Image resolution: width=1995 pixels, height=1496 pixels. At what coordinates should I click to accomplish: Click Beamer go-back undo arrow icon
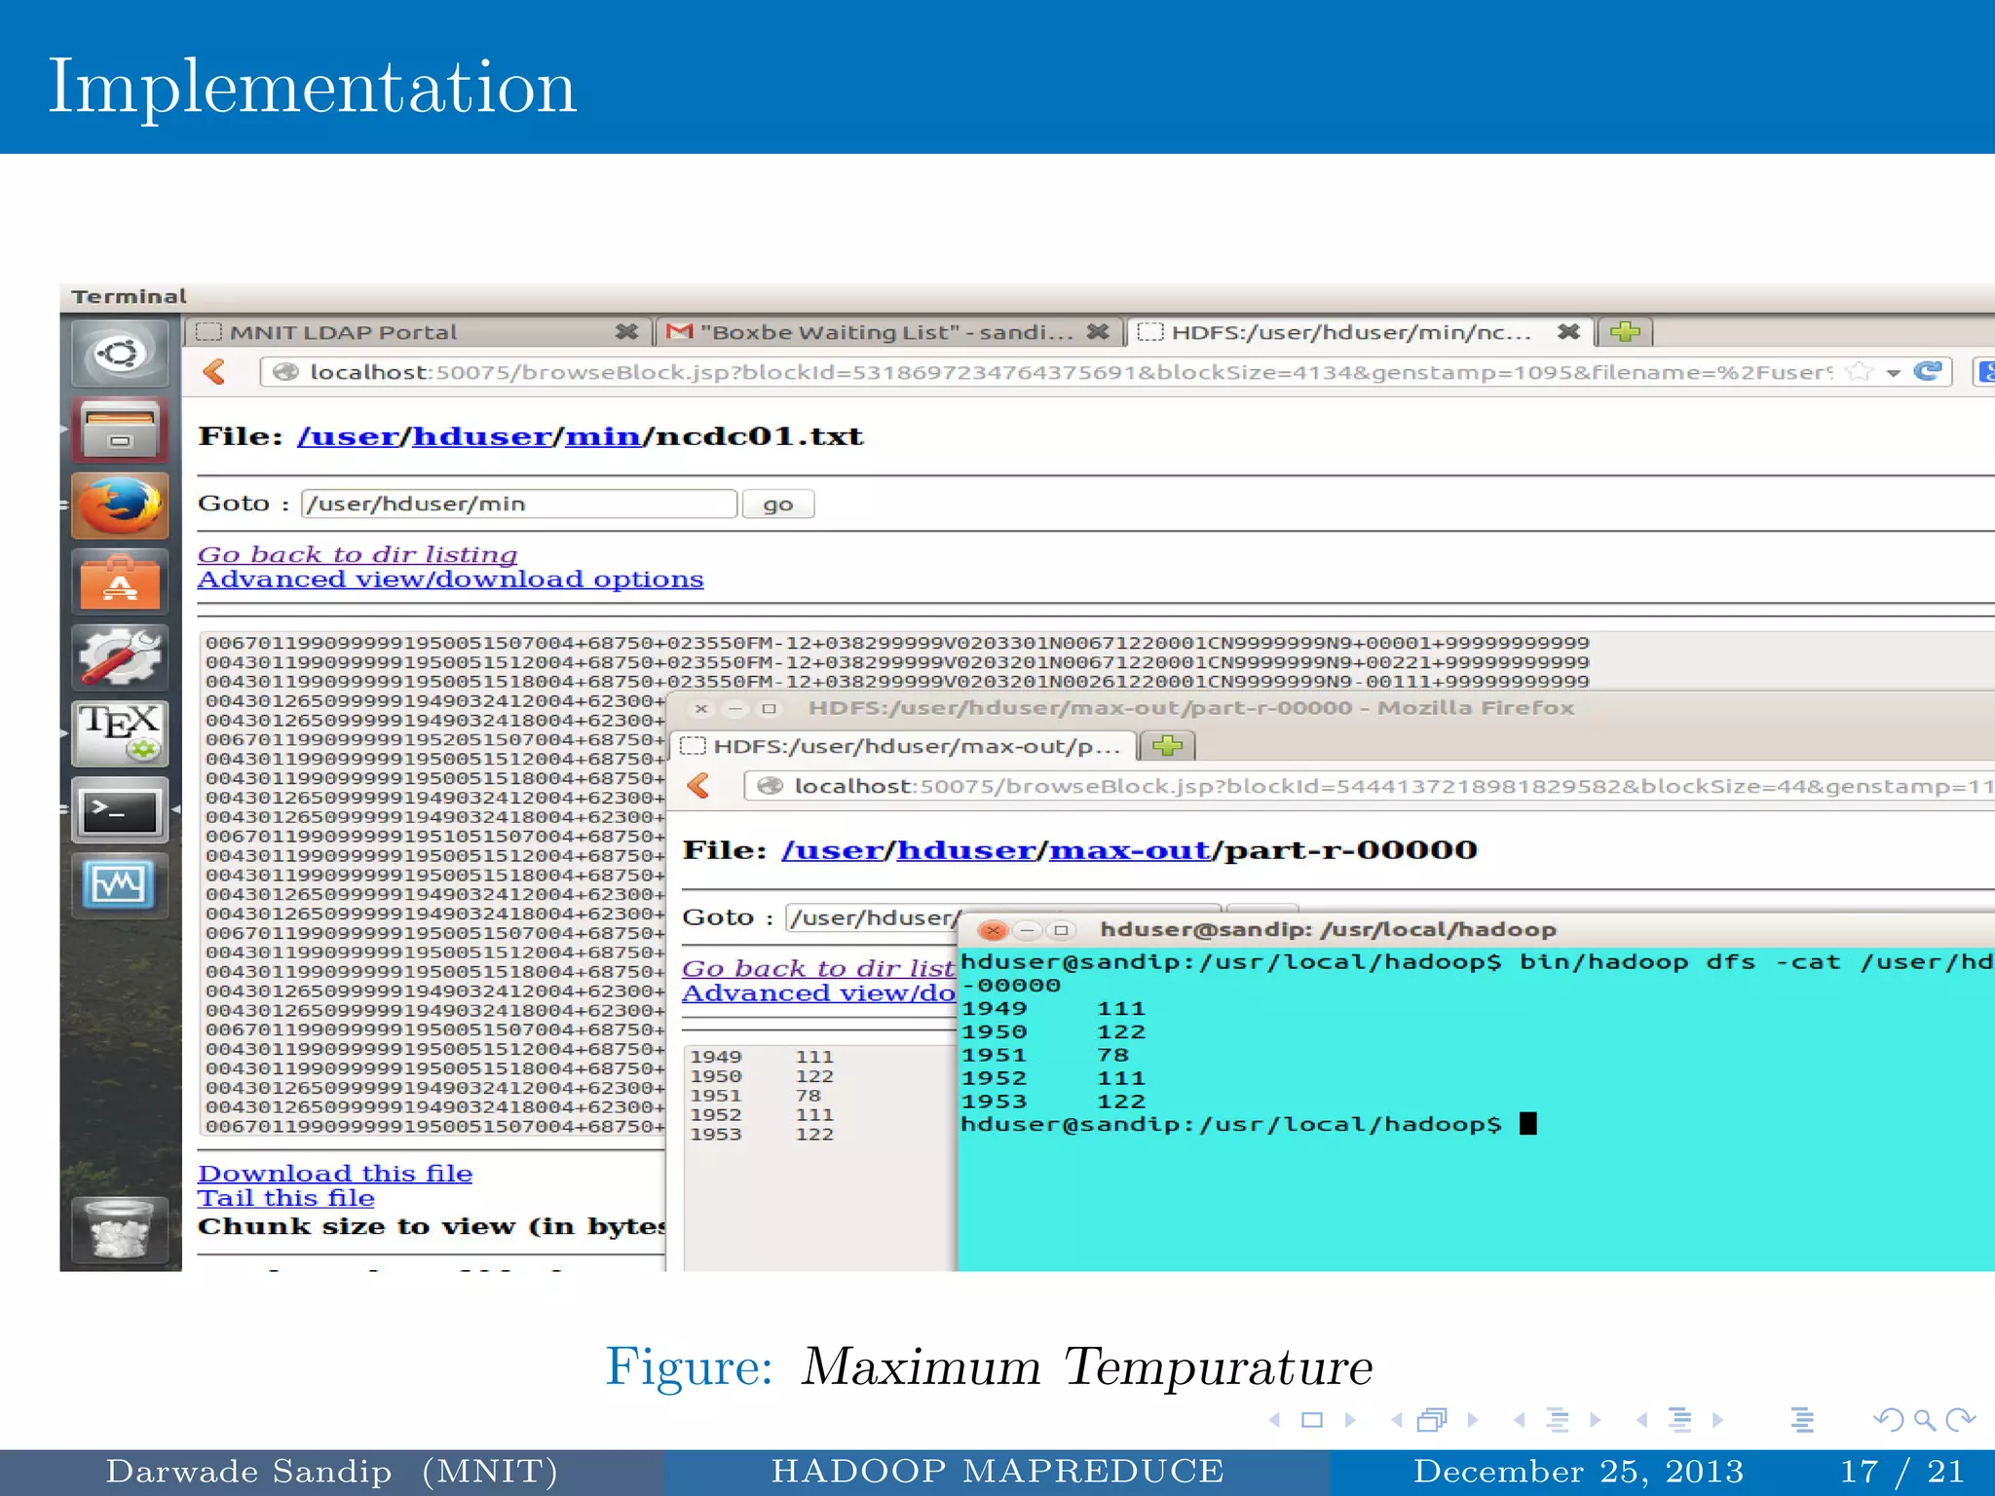(x=1889, y=1420)
